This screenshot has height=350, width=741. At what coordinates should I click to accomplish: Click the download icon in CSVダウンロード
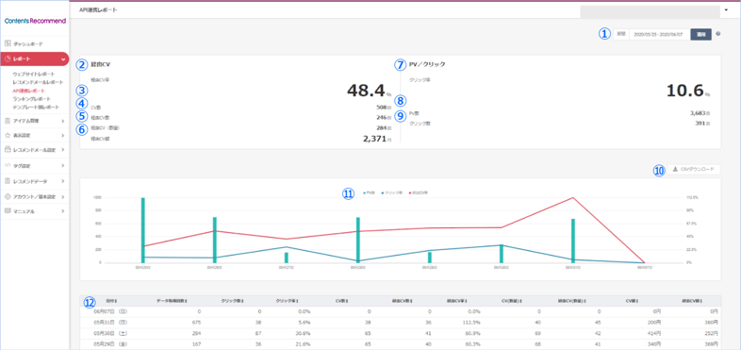click(675, 169)
